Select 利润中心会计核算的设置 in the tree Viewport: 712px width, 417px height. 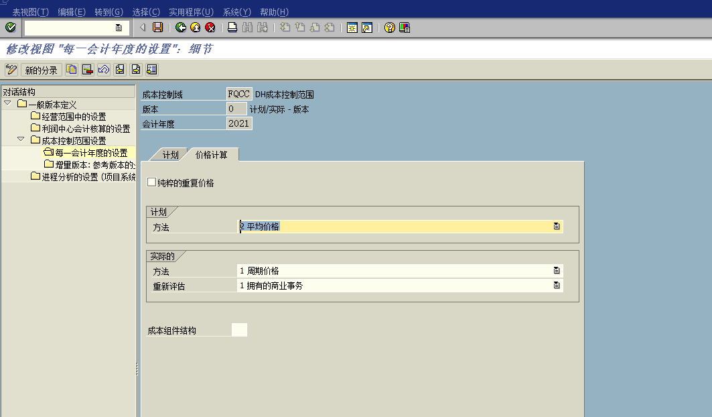86,129
